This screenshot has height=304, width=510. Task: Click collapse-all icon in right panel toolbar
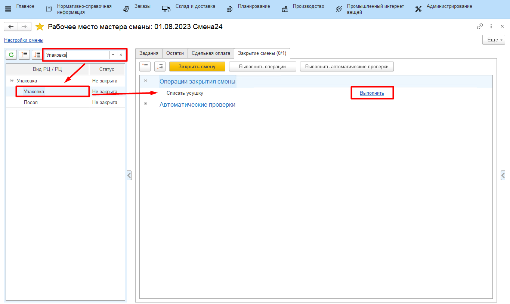pos(145,66)
